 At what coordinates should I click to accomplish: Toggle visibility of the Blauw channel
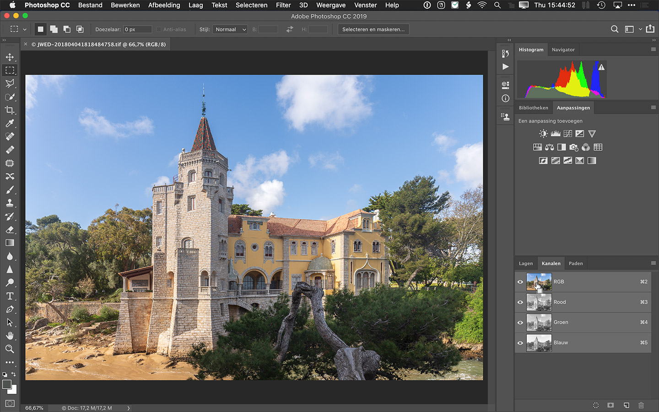520,343
